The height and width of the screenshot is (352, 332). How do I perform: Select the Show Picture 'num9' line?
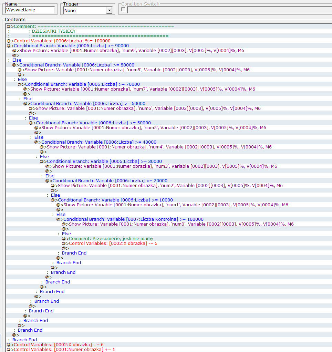coord(128,51)
